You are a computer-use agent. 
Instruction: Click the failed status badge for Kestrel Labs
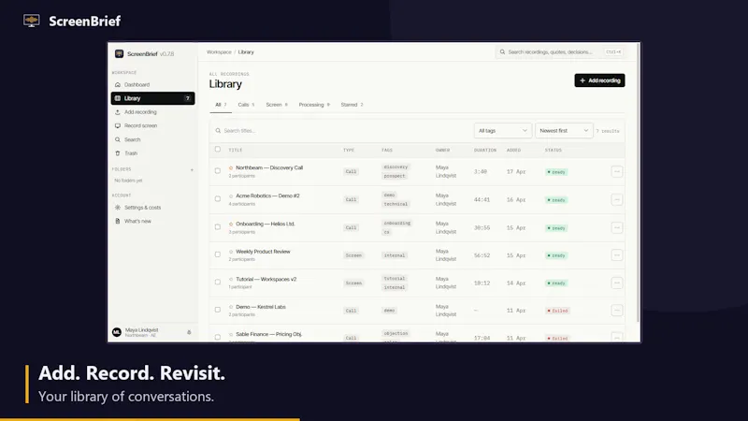[557, 311]
